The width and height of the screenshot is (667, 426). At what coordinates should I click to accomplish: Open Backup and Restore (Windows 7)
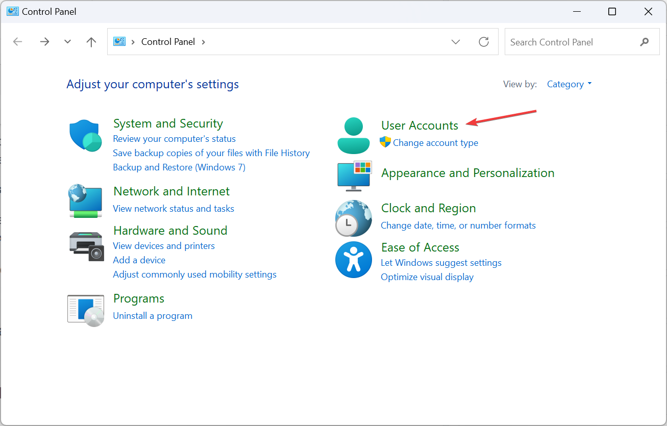(x=179, y=167)
